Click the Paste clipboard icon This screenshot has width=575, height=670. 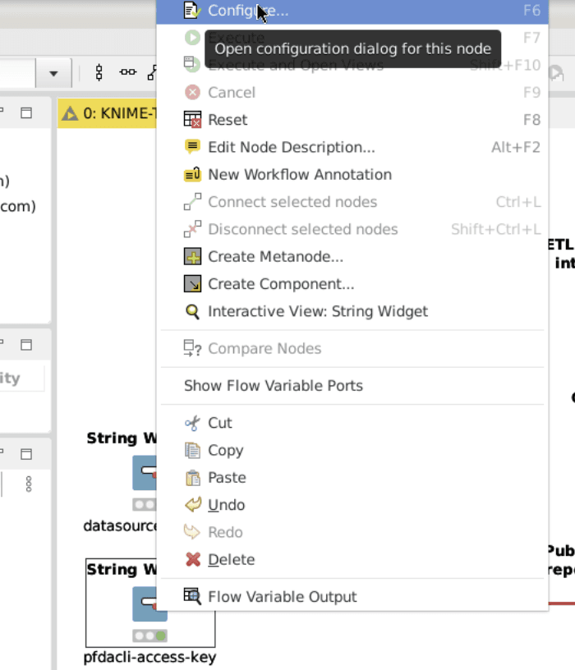click(x=193, y=478)
